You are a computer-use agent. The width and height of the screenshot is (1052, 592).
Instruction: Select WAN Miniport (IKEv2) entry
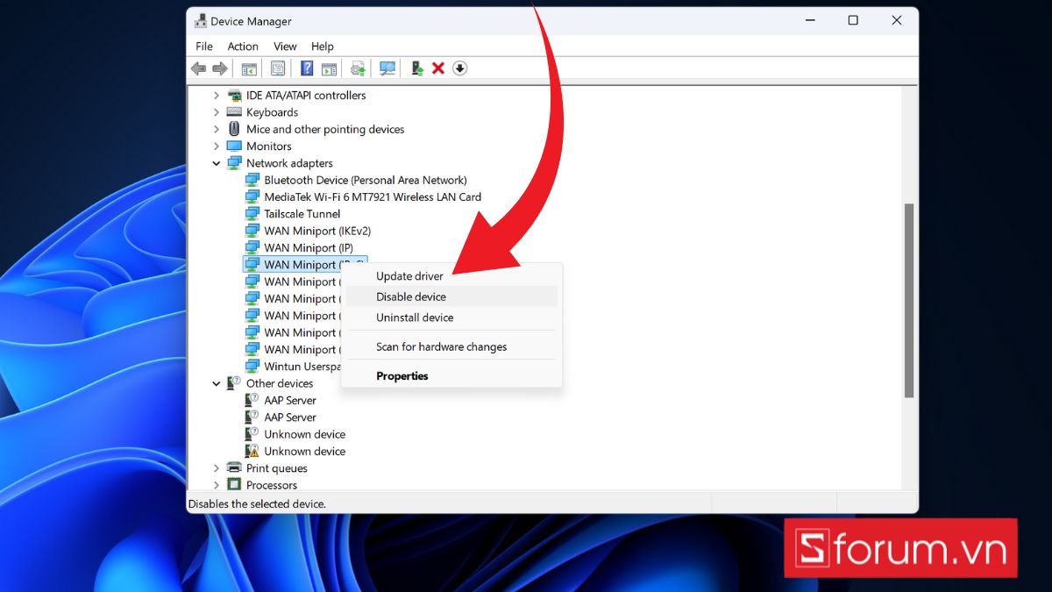[317, 231]
